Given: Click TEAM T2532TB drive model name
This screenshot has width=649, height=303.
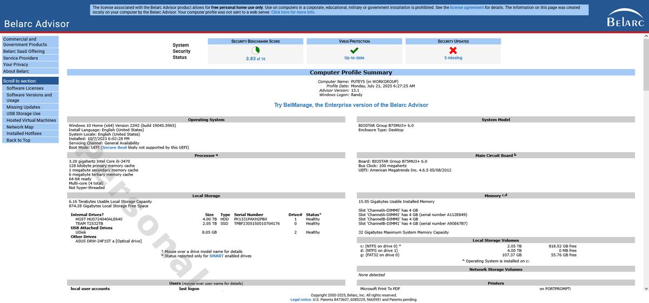Looking at the screenshot, I should [89, 223].
